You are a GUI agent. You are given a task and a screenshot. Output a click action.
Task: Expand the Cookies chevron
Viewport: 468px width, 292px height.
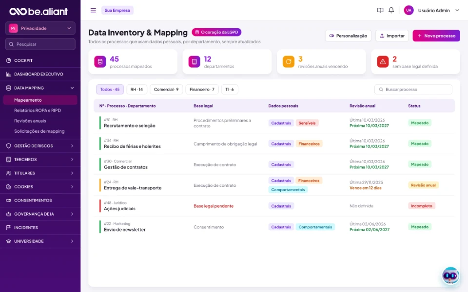[72, 187]
